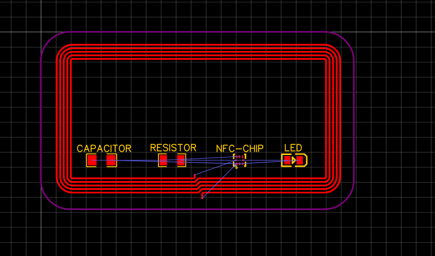435x256 pixels.
Task: Select the NFC chip footprint
Action: (239, 161)
